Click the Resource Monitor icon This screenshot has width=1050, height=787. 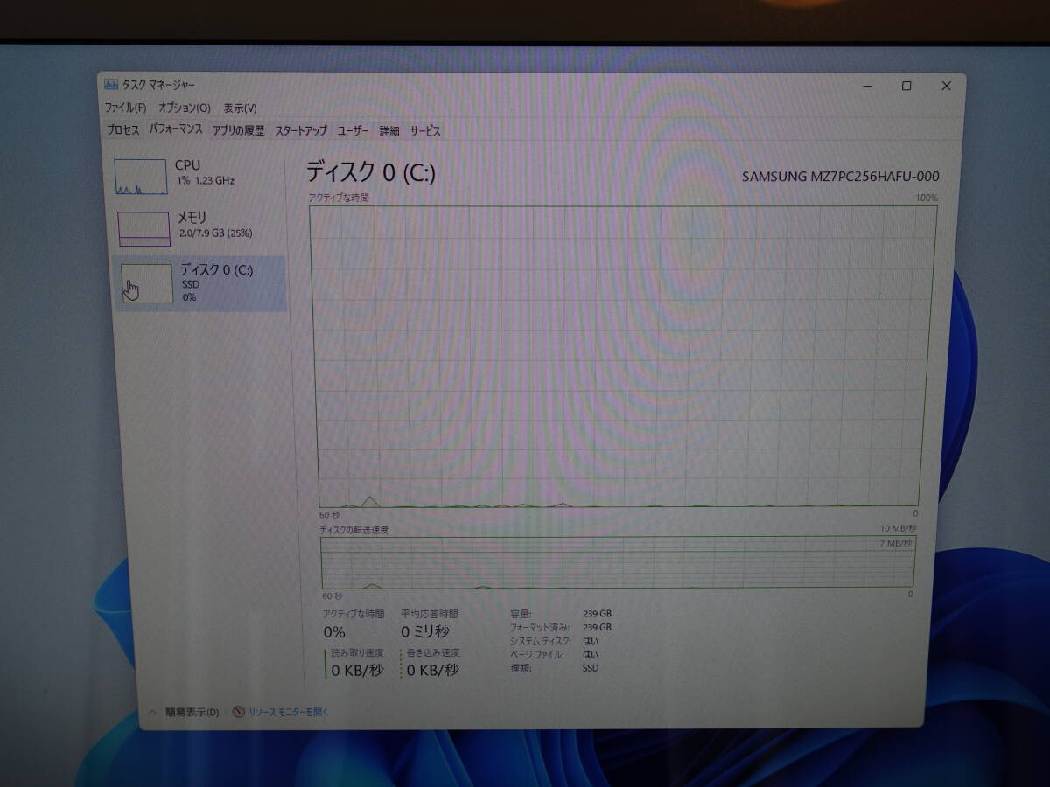(239, 713)
